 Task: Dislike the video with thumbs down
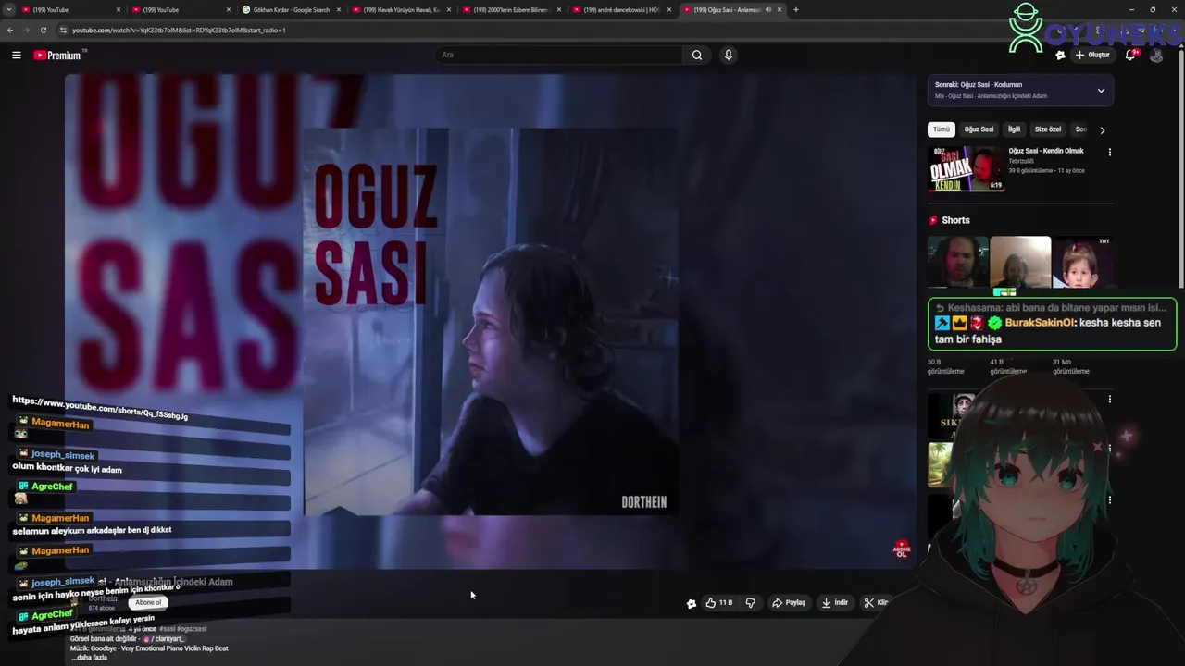point(751,603)
